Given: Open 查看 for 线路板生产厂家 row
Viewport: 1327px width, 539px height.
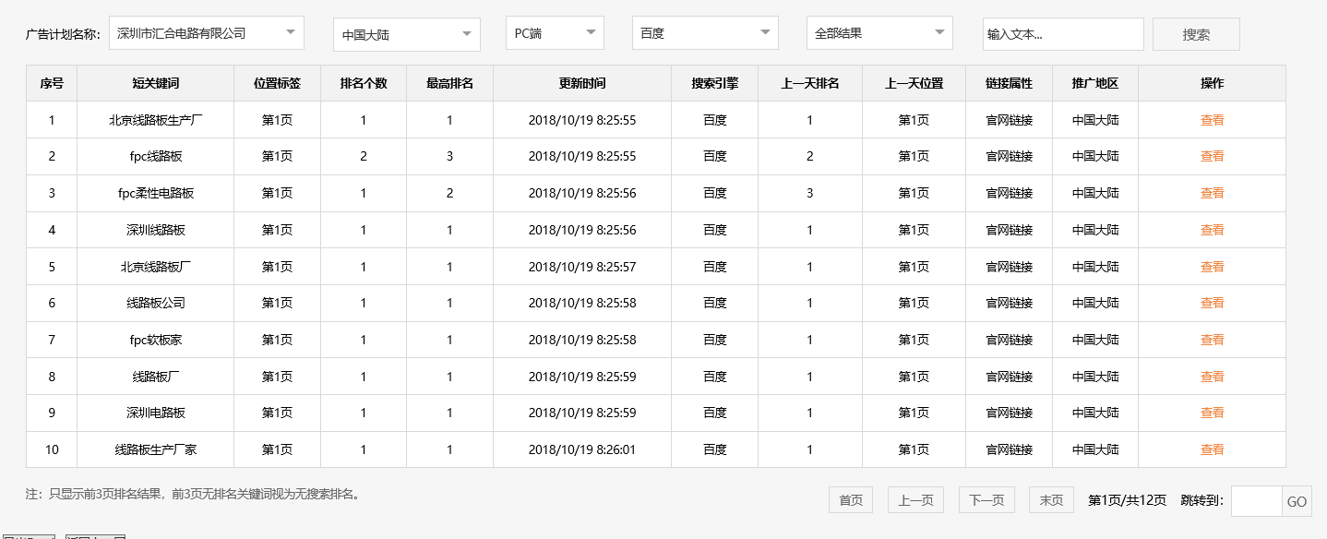Looking at the screenshot, I should tap(1212, 449).
